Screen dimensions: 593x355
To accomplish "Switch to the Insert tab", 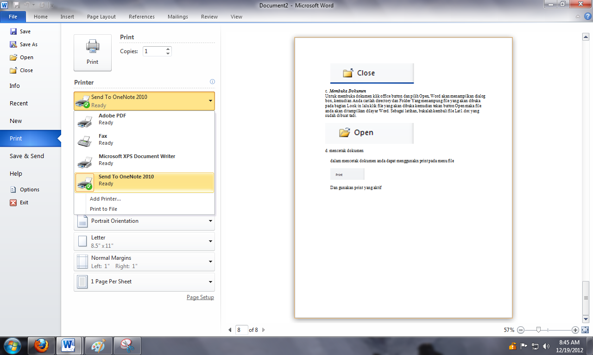I will coord(67,17).
